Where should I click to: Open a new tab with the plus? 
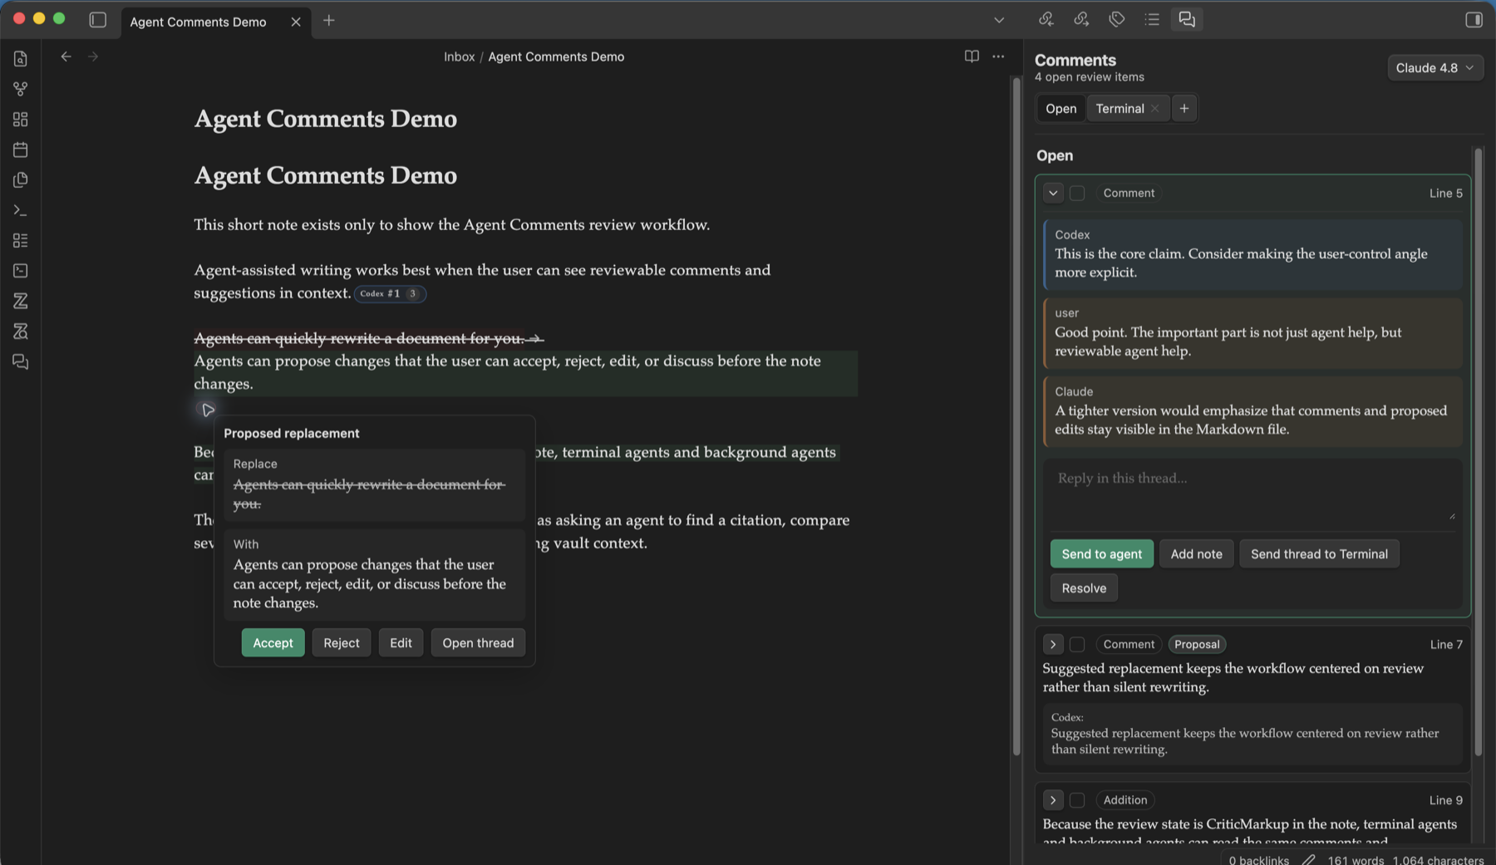(329, 21)
